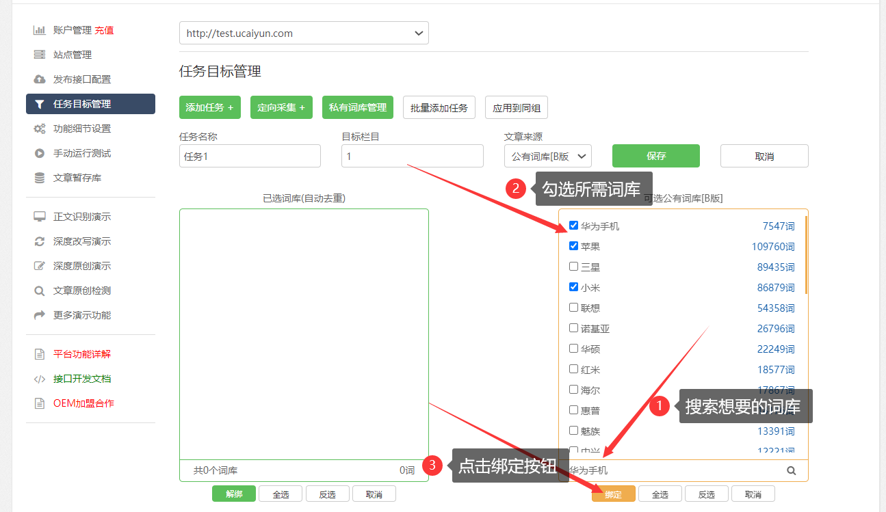
Task: Click the server icon beside 站点管理
Action: 40,55
